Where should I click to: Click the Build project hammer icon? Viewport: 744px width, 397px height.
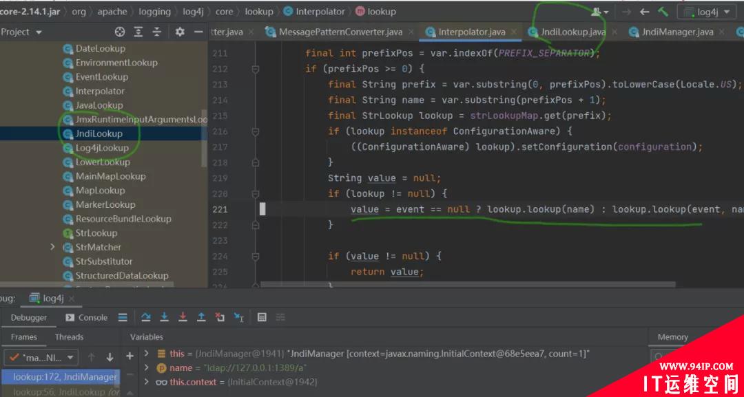coord(663,12)
